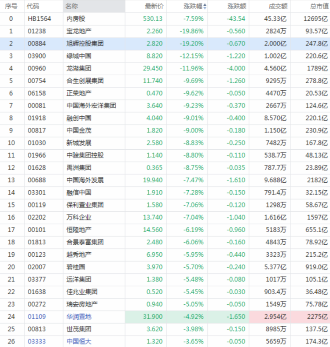
Task: Click stock code 01238
Action: 37,31
